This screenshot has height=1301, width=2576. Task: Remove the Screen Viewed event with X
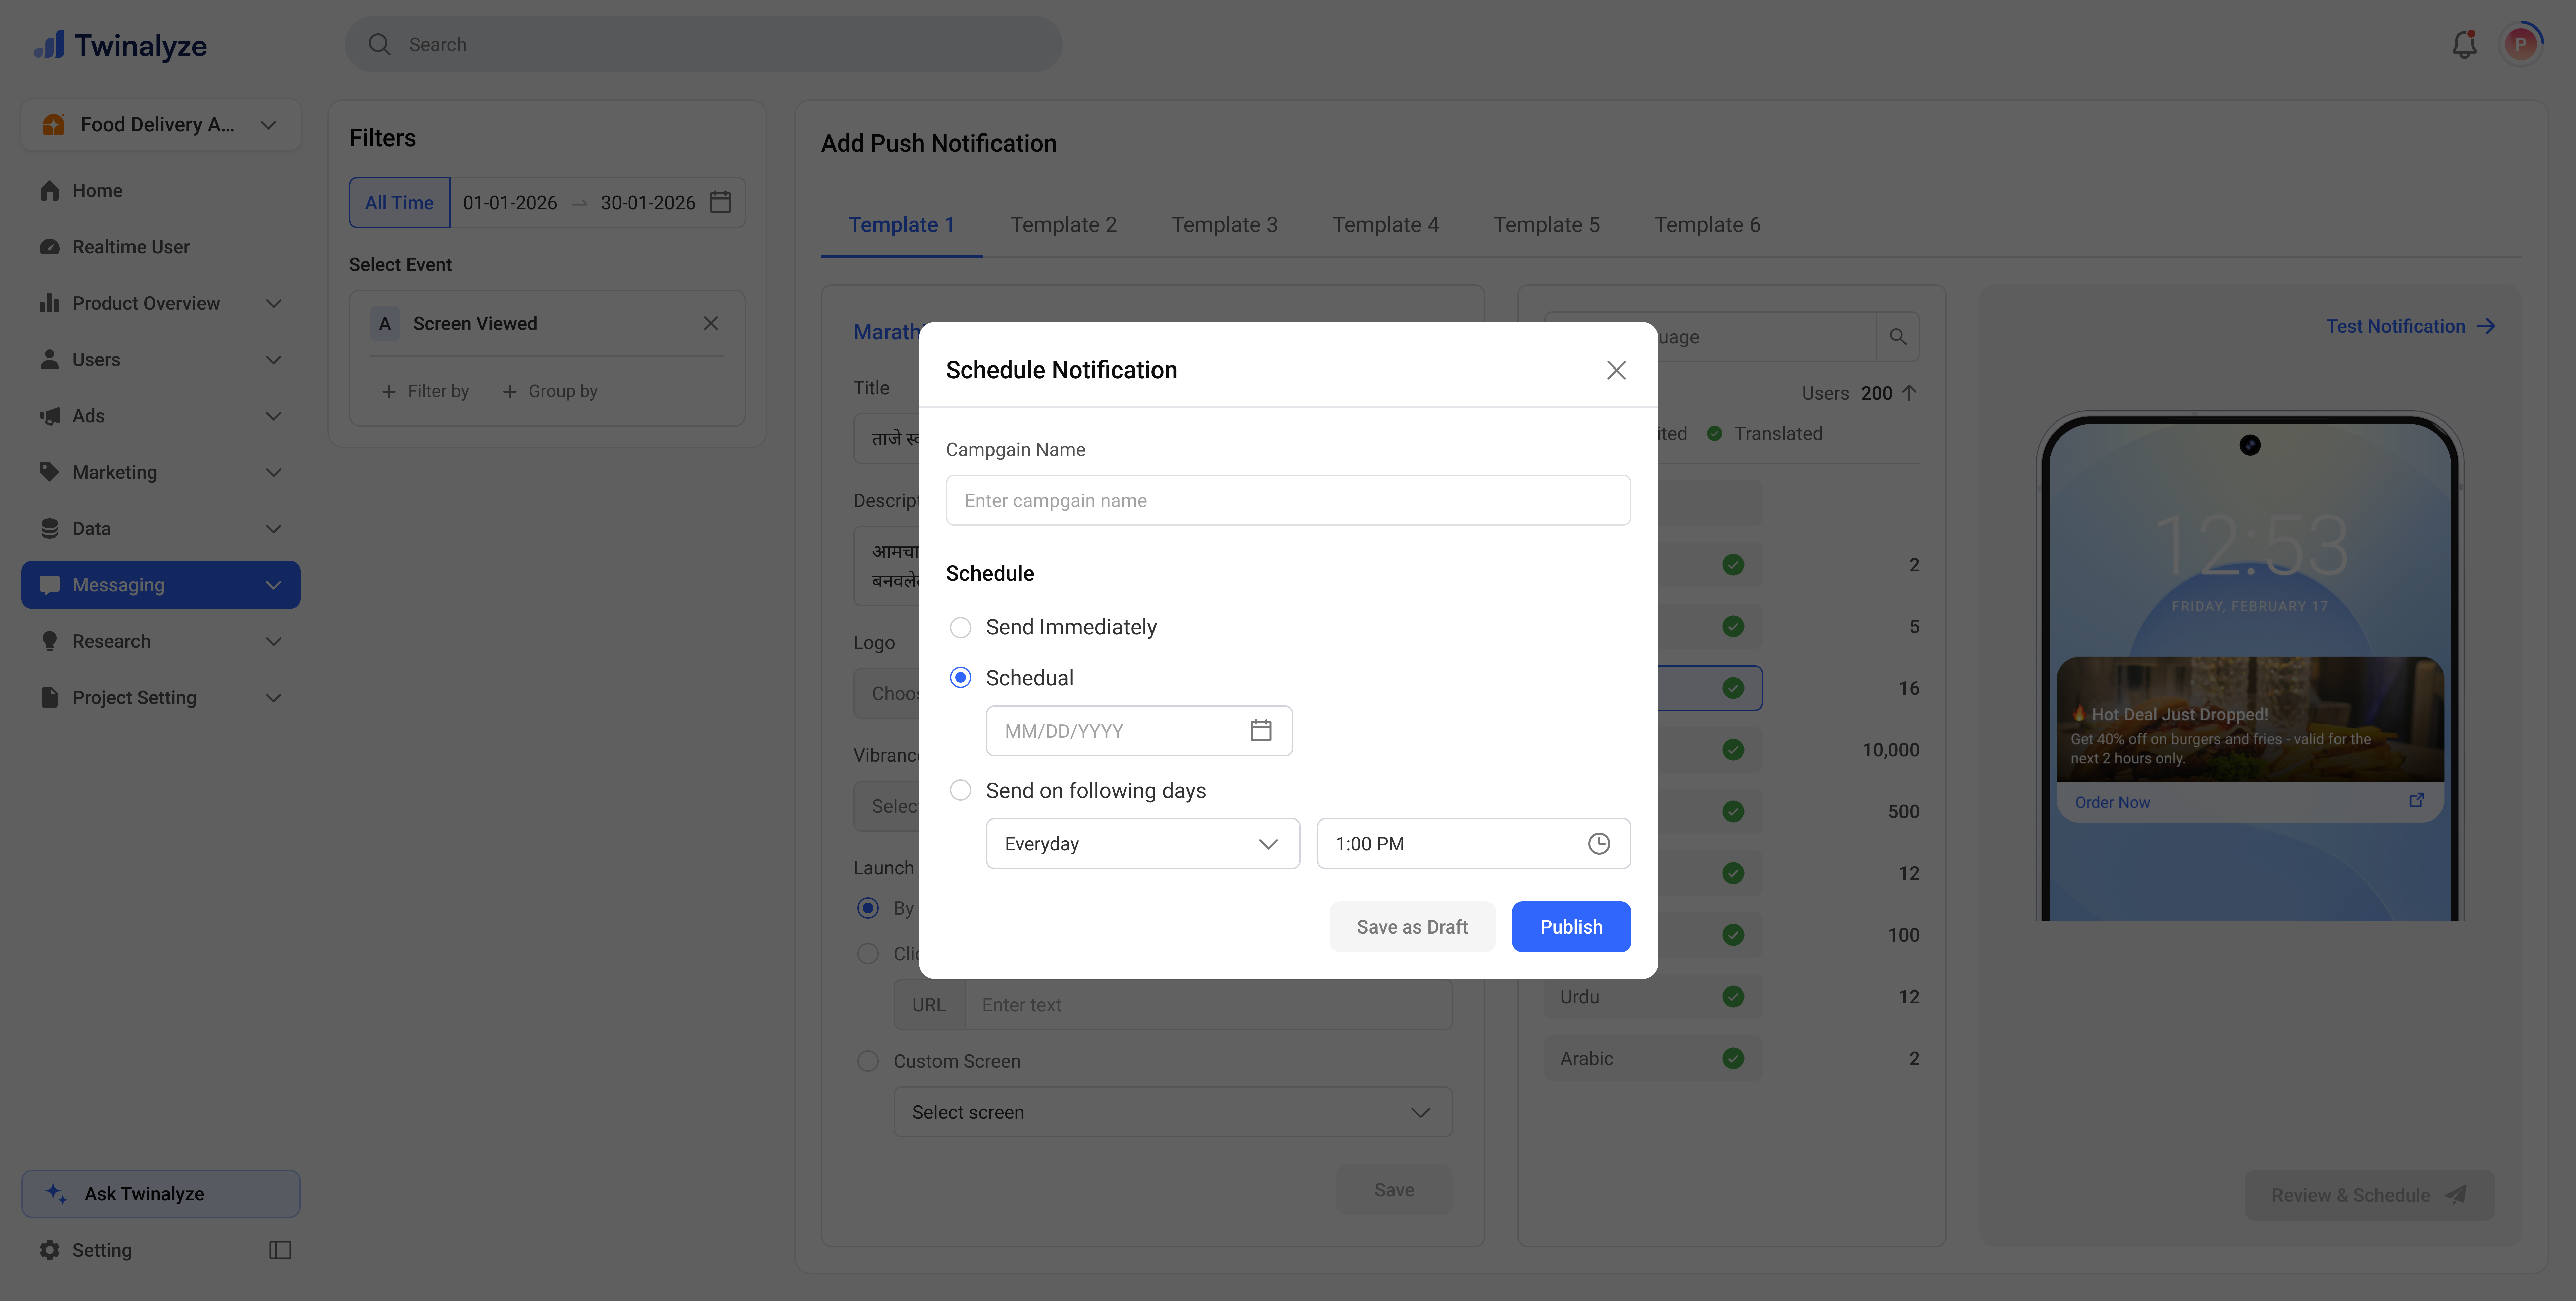click(711, 323)
